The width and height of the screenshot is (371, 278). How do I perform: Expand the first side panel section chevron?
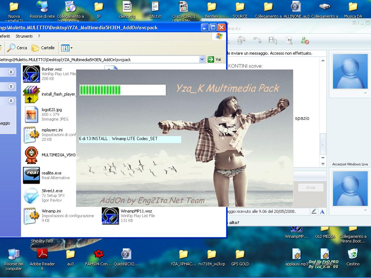click(x=11, y=72)
